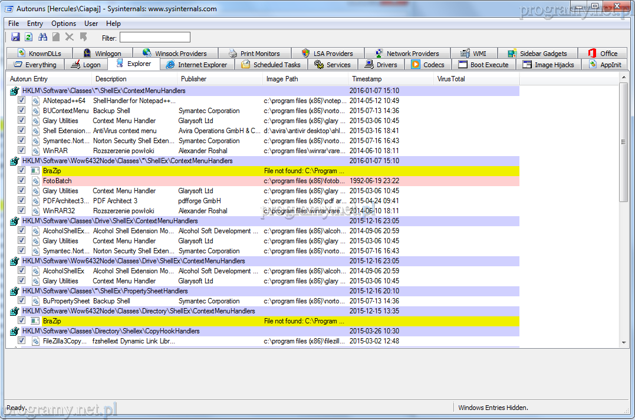The height and width of the screenshot is (420, 635).
Task: Click the vertical scrollbar down arrow
Action: point(624,343)
